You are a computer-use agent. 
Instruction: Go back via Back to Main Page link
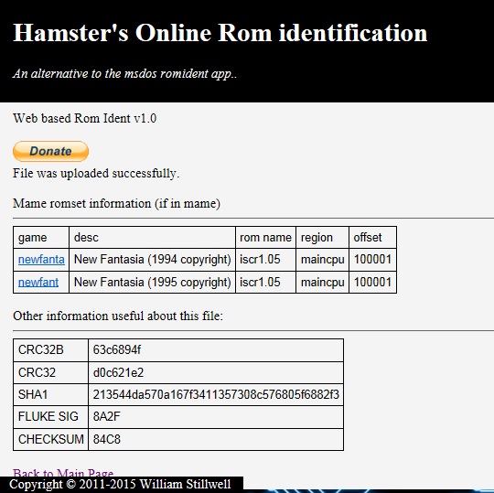tap(63, 473)
